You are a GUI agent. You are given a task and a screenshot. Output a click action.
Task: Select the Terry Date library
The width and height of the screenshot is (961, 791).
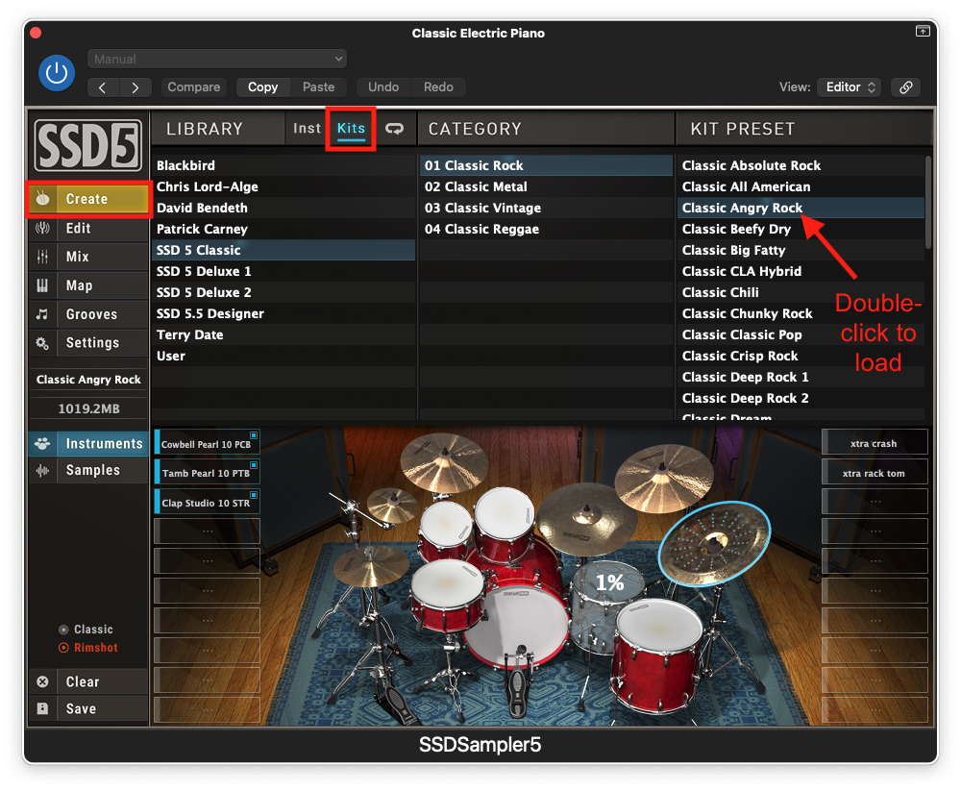pos(283,334)
